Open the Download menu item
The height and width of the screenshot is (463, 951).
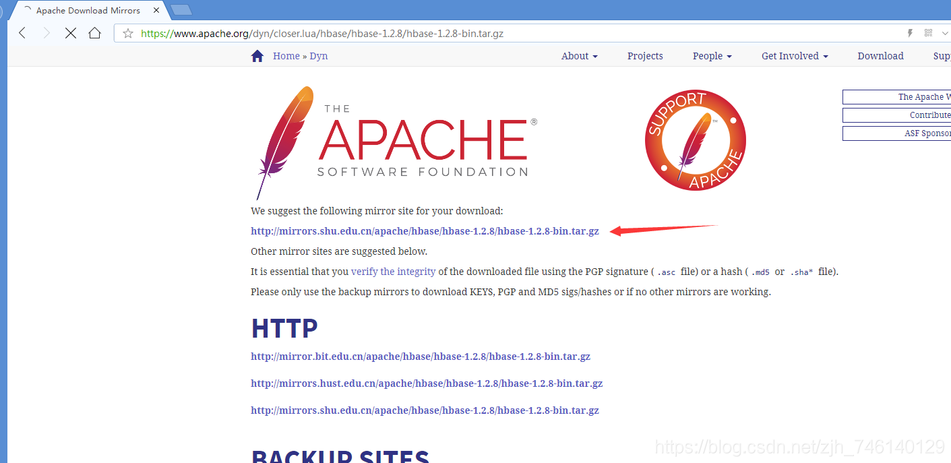[880, 56]
